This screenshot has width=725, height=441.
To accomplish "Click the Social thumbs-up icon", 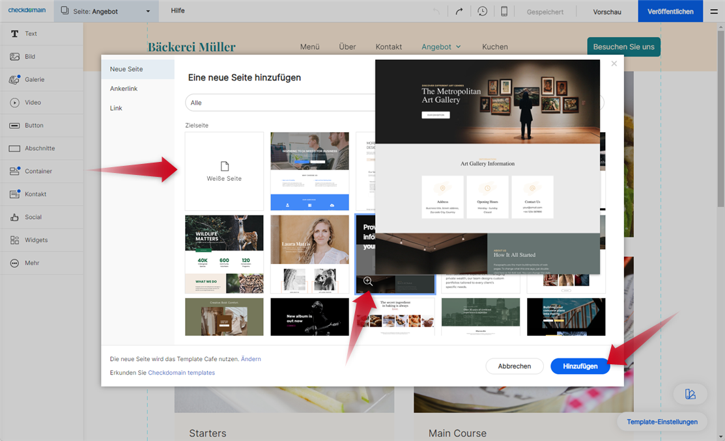I will click(x=14, y=217).
